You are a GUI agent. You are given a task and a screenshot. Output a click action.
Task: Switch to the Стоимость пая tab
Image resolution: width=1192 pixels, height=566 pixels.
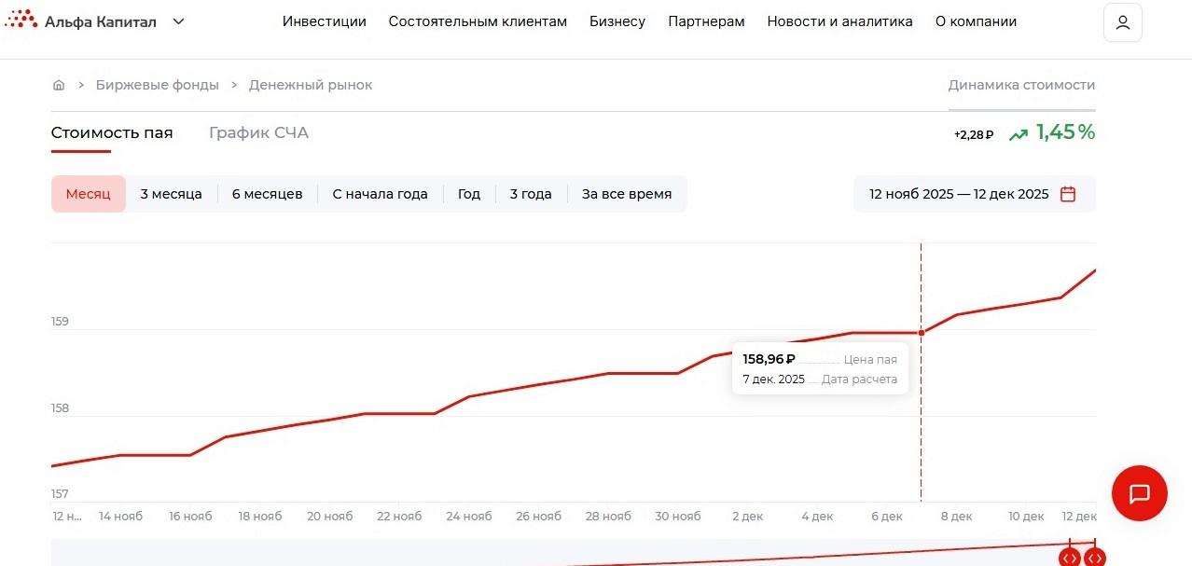click(x=112, y=132)
